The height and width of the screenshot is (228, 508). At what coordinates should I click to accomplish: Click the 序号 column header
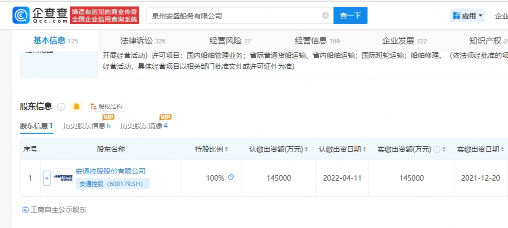click(30, 149)
